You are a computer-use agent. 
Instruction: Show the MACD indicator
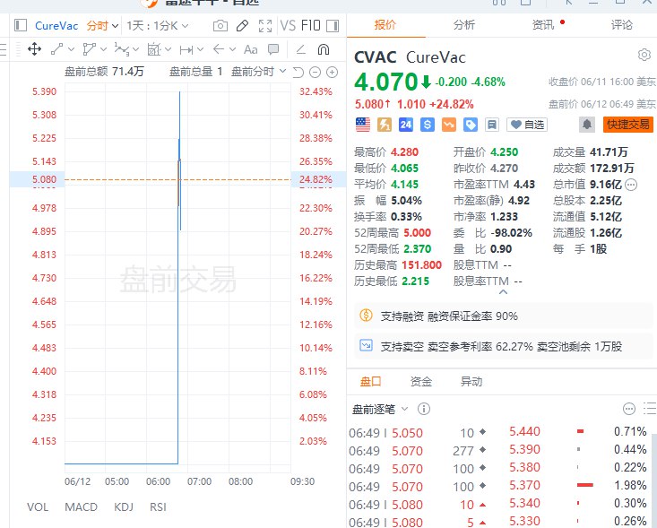81,507
